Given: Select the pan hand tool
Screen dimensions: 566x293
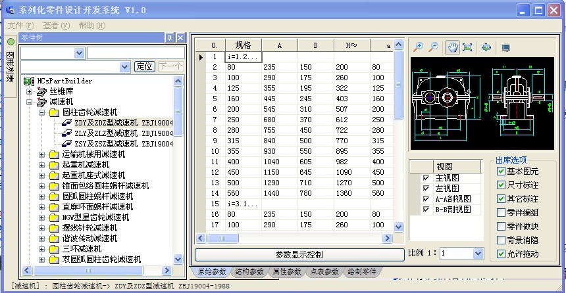Looking at the screenshot, I should 452,47.
